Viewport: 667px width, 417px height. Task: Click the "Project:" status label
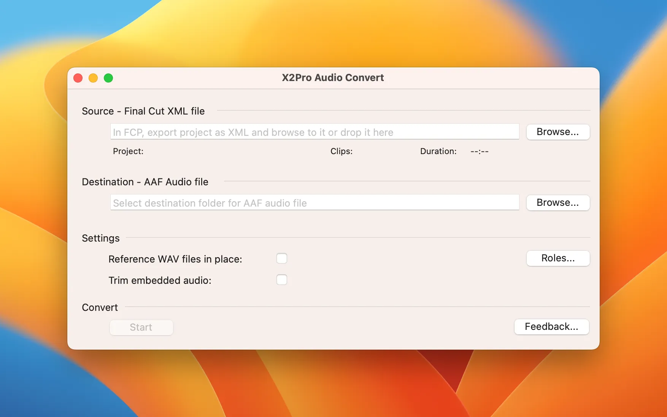[x=128, y=151]
